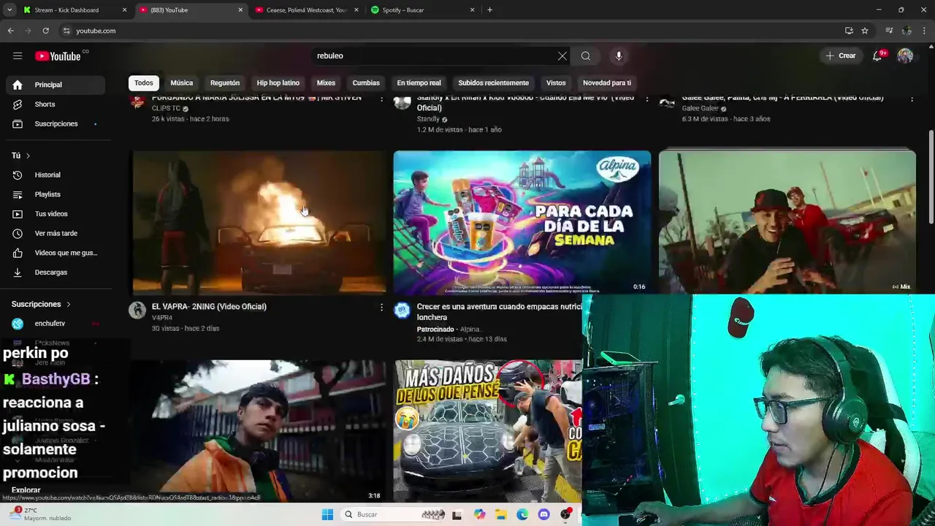Open Suscripciones in the sidebar
The height and width of the screenshot is (526, 935).
click(56, 124)
